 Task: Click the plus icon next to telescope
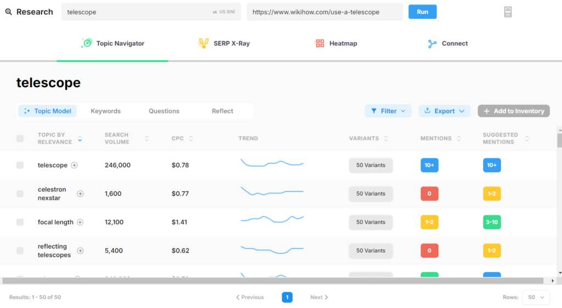[75, 165]
